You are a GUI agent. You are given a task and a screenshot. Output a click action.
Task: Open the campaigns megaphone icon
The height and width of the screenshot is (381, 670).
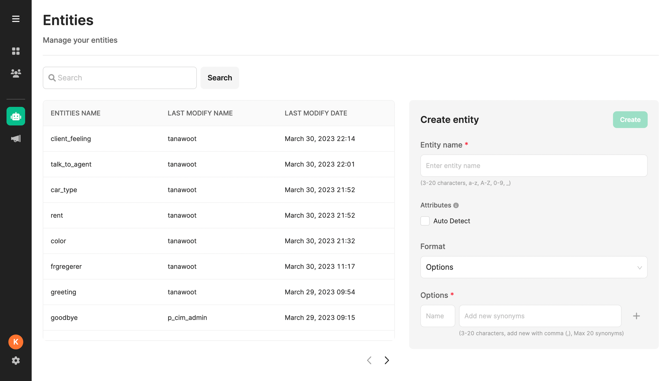(x=16, y=139)
